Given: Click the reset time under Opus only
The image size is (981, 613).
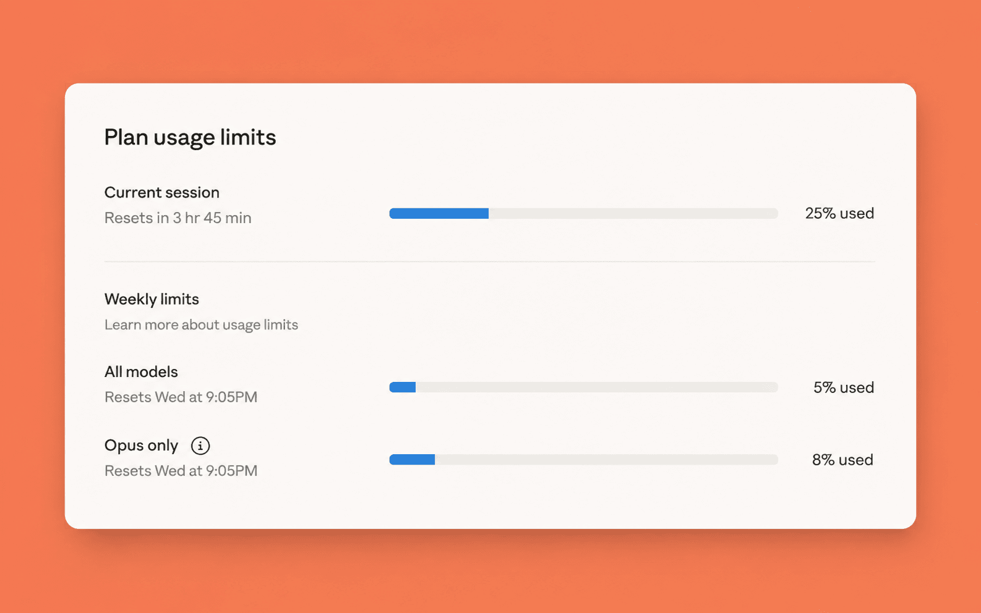Looking at the screenshot, I should 181,471.
